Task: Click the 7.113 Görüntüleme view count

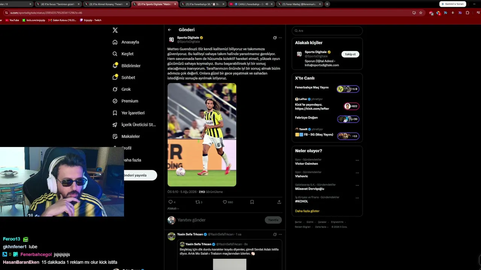Action: click(211, 192)
